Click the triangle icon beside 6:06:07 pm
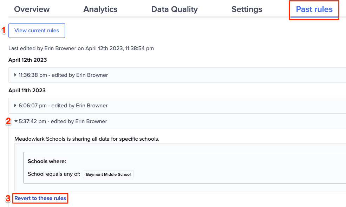The image size is (346, 207). (15, 106)
